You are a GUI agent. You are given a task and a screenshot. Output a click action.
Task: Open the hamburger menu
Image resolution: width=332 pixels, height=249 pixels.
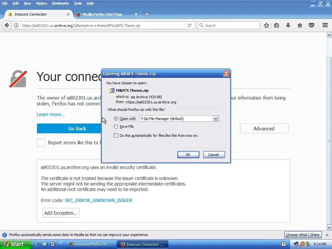pyautogui.click(x=325, y=25)
